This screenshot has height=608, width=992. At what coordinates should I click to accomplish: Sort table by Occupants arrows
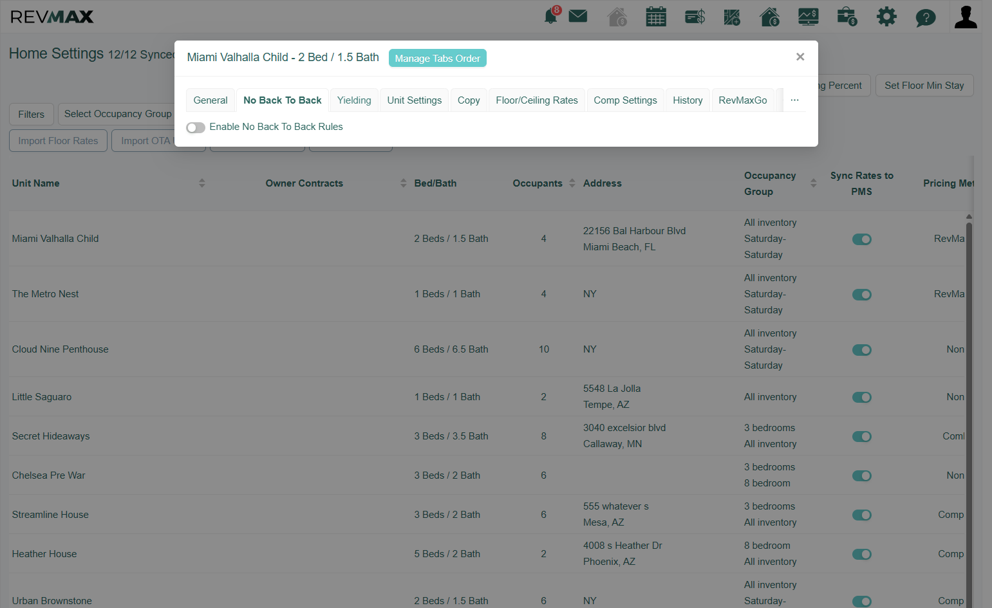pos(572,183)
